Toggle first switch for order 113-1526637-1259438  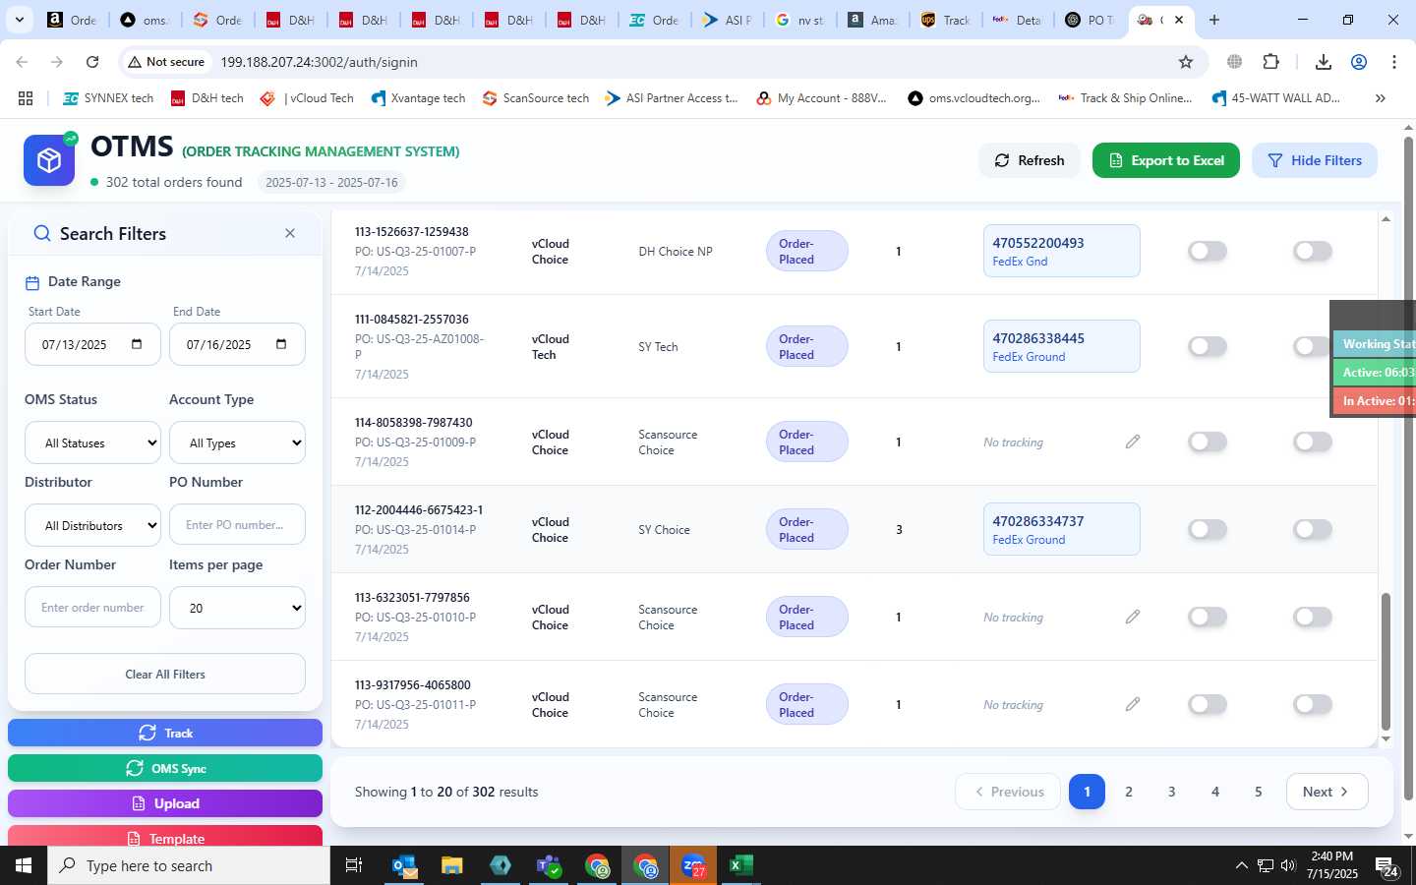coord(1208,251)
